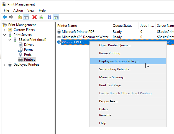This screenshot has height=134, width=174.
Task: Click the VPrinter1 PCL6 printer icon
Action: coord(59,42)
